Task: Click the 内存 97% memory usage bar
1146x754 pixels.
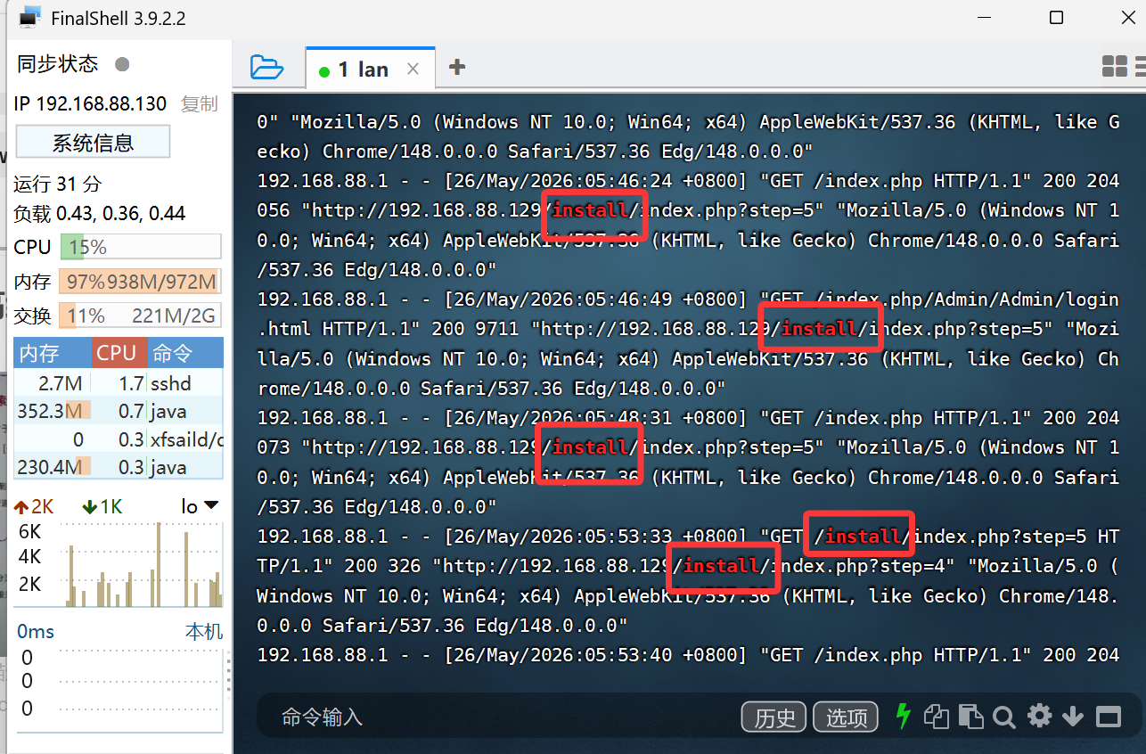Action: (x=139, y=282)
